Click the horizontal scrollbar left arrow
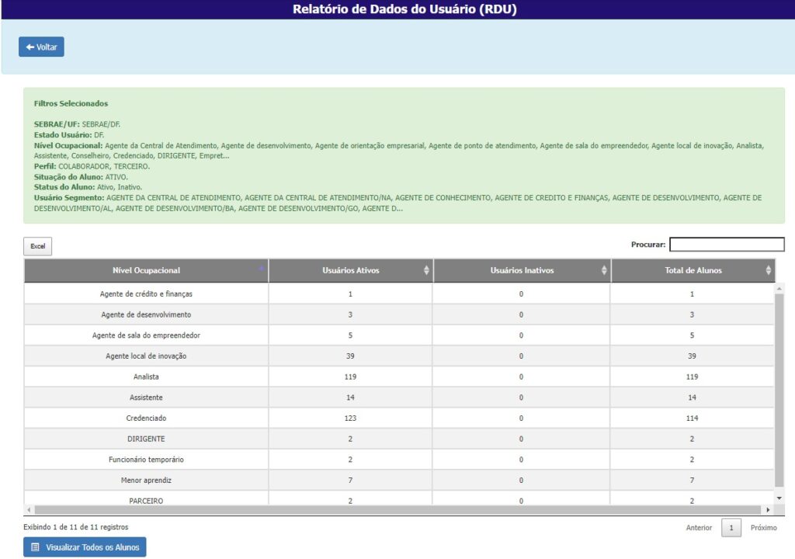Screen dimensions: 795x559 pos(29,510)
